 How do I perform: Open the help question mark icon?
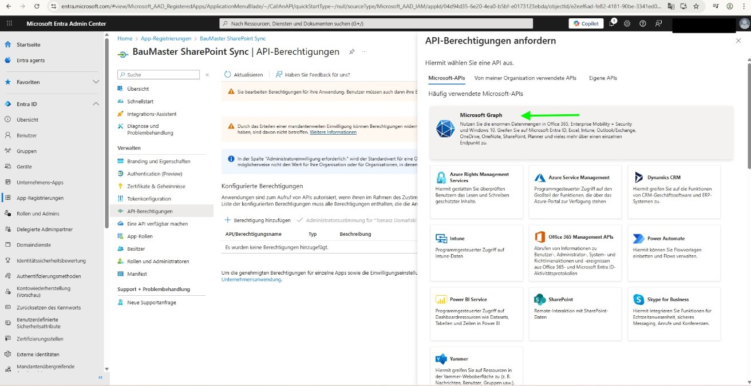(642, 23)
